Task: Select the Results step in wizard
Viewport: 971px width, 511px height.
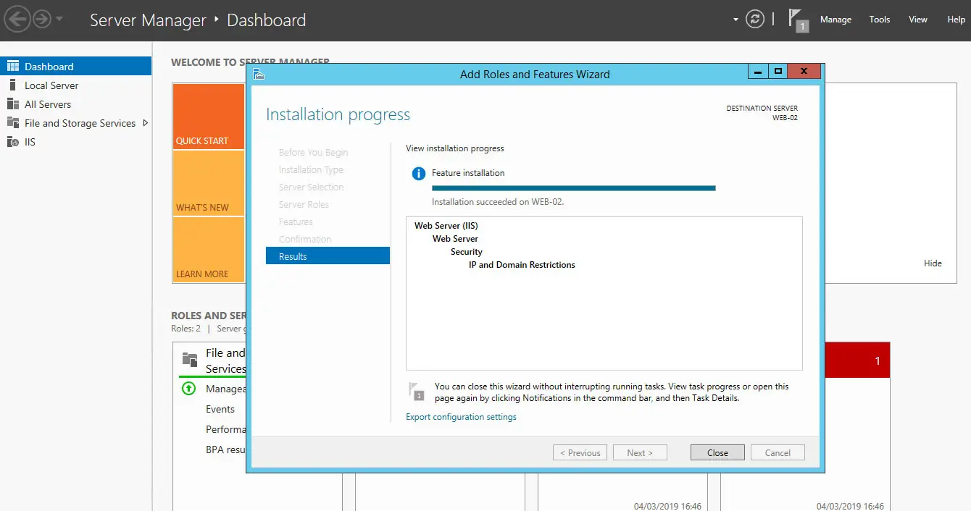Action: click(328, 256)
